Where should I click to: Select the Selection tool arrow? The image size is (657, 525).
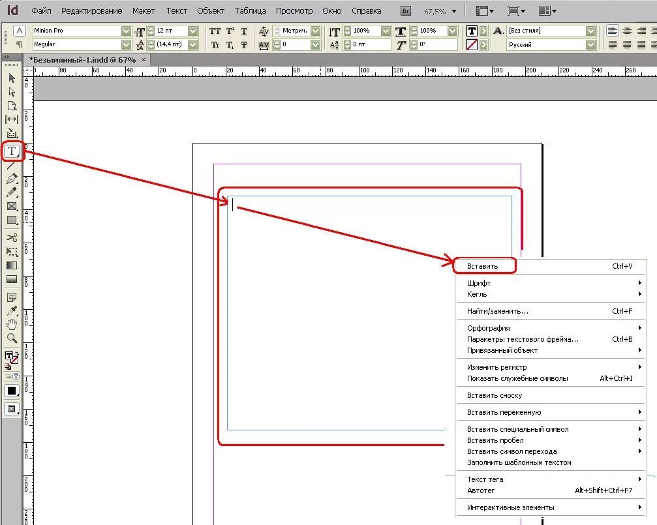coord(12,78)
